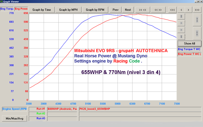Select the Run #1 name field B99WHP
This screenshot has height=127, width=203.
[62, 109]
